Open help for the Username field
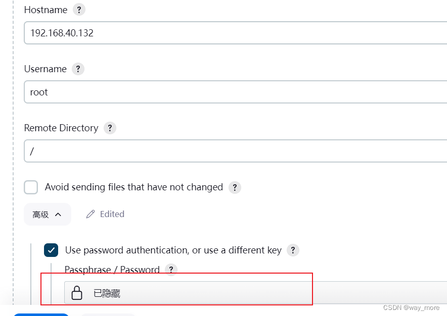This screenshot has width=447, height=316. pos(78,69)
